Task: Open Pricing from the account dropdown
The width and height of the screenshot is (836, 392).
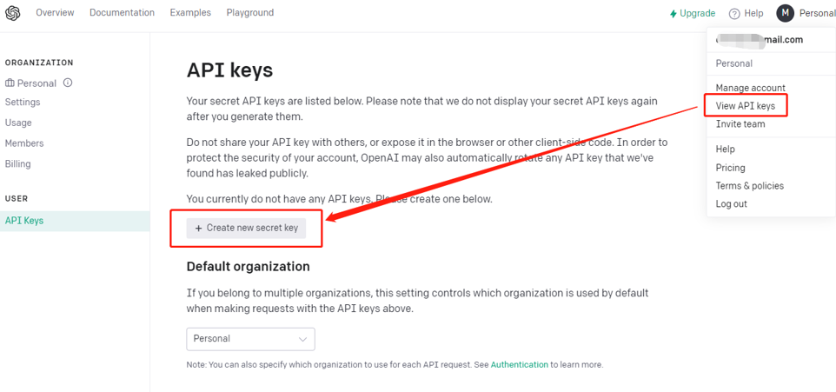Action: point(731,168)
